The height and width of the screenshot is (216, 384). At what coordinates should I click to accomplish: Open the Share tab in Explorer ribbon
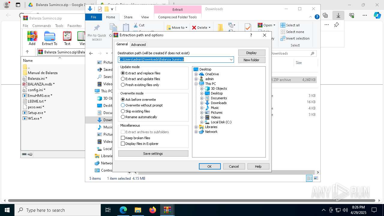[x=128, y=17]
